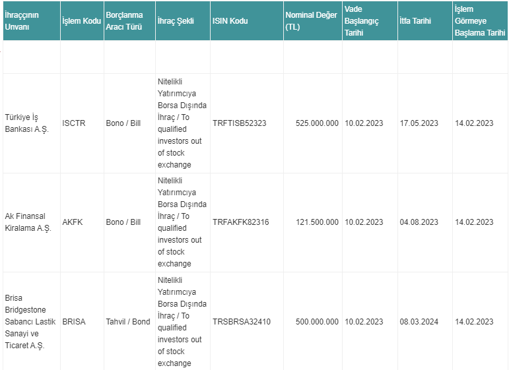
Task: Click the Nominal Değer (TL) header
Action: 313,21
